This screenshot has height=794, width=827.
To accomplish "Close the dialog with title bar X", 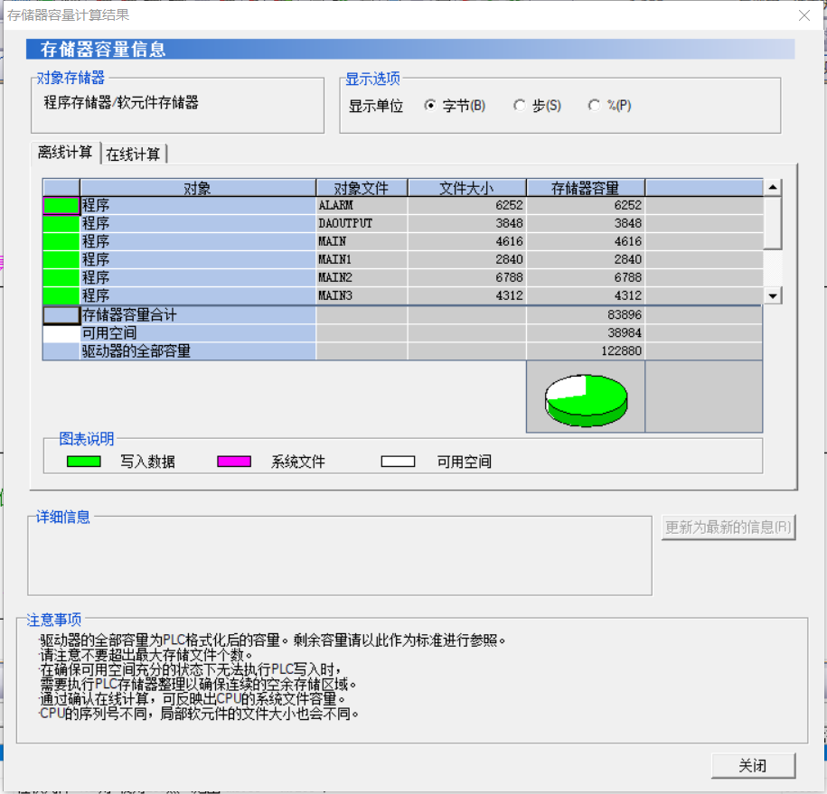I will [804, 15].
